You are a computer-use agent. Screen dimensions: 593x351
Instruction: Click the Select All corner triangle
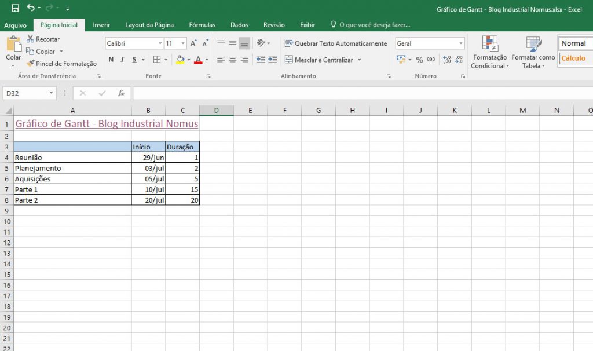tap(8, 111)
